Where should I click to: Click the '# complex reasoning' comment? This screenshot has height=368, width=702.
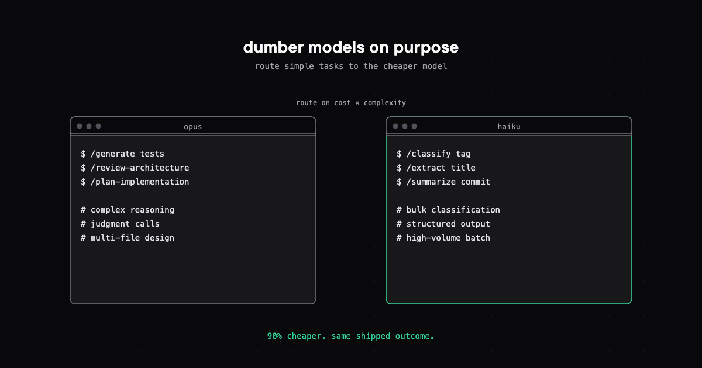tap(128, 210)
